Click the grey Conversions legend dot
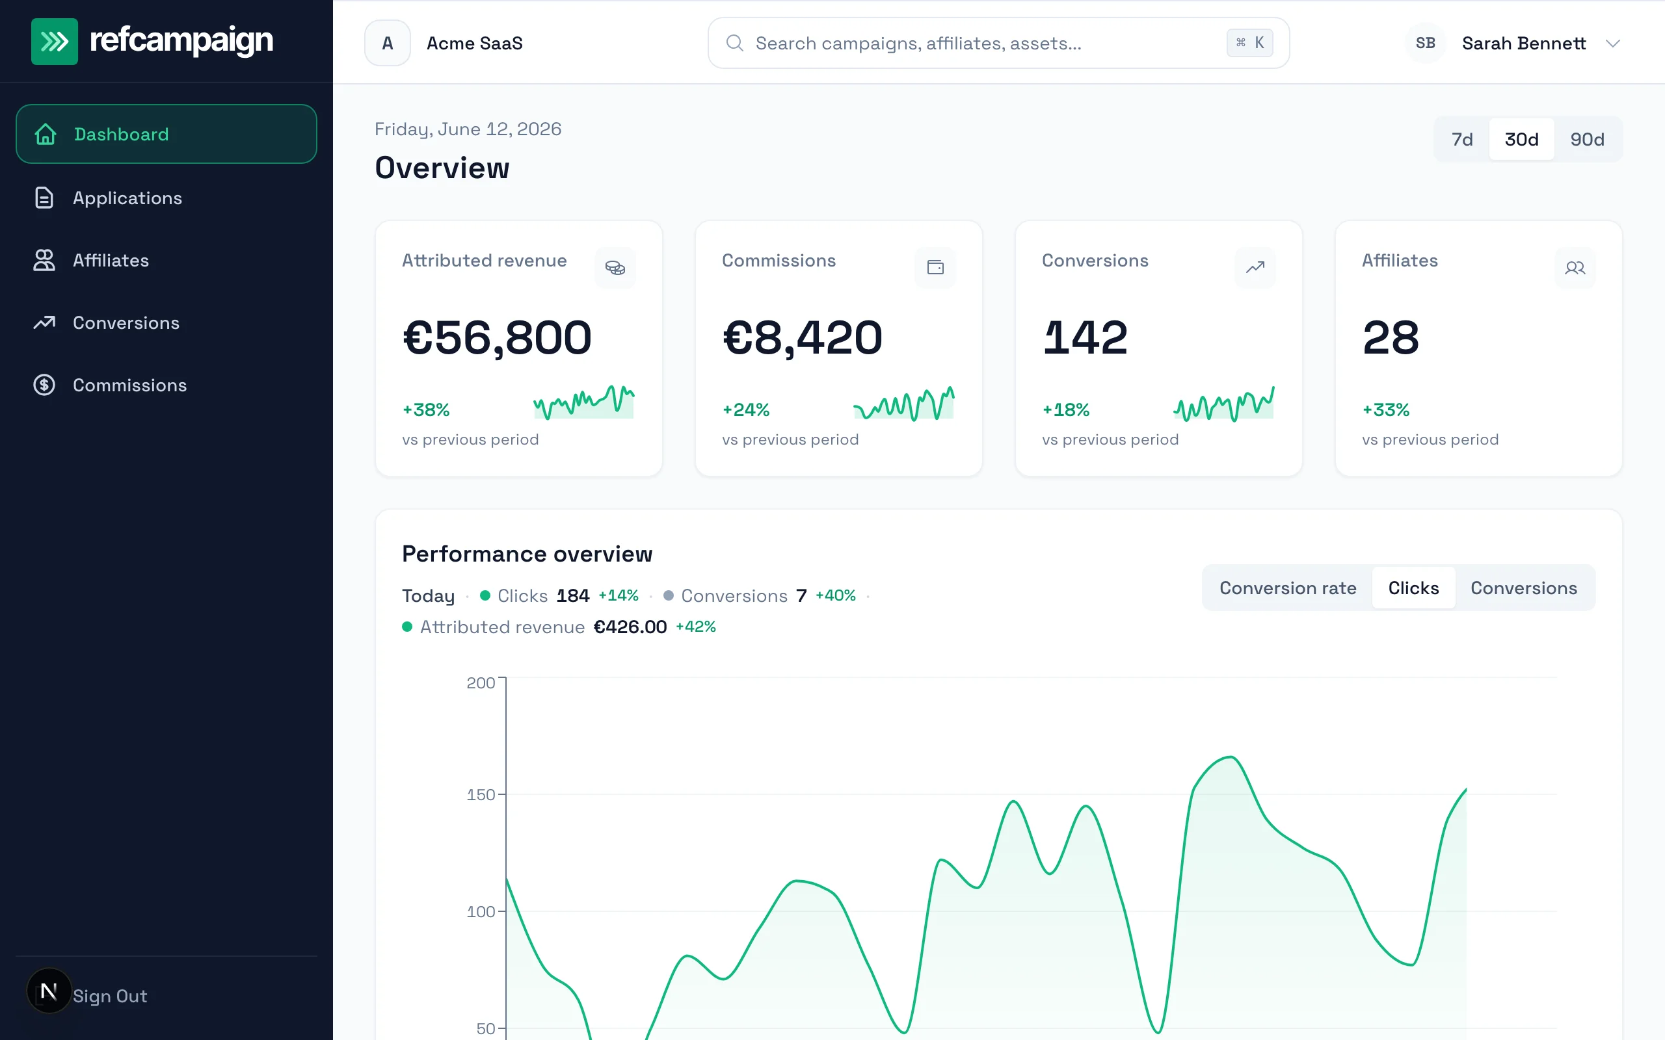Screen dimensions: 1665x1040 tap(668, 595)
